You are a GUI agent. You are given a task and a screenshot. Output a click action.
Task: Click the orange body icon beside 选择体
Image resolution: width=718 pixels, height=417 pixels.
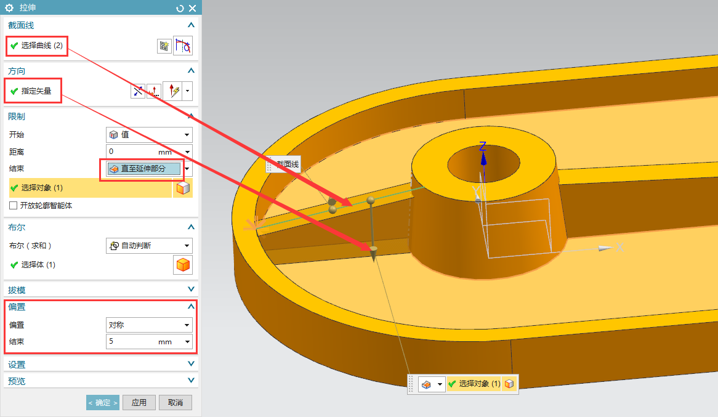(x=183, y=265)
